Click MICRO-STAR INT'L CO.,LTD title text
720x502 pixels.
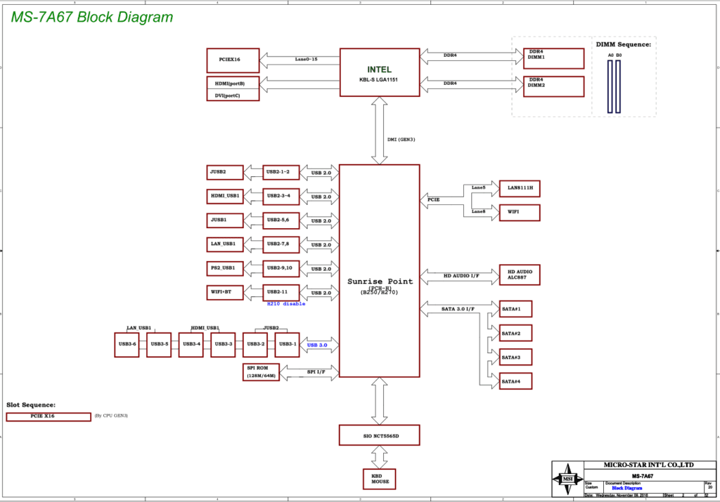(648, 465)
